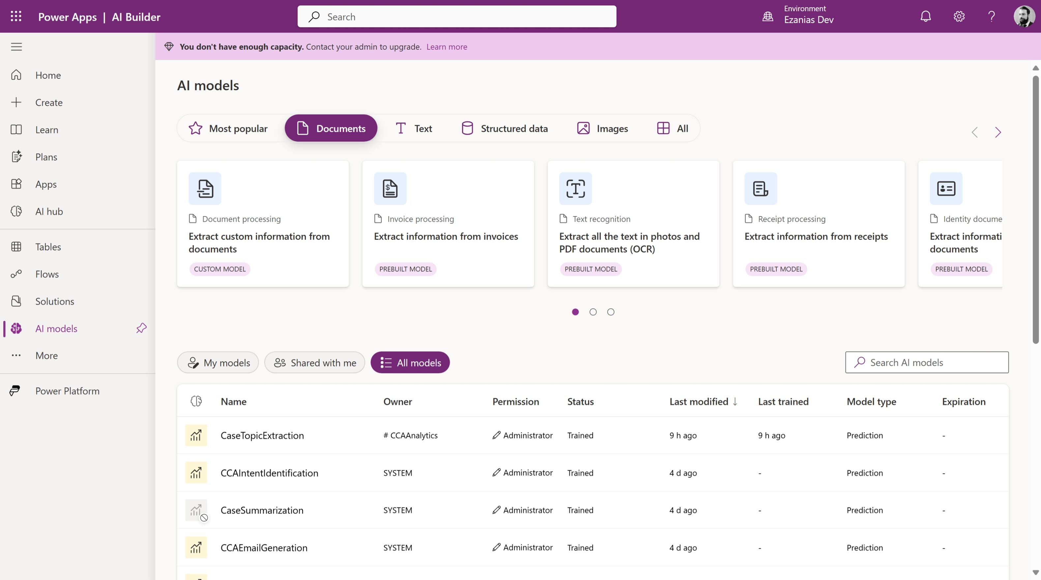Image resolution: width=1041 pixels, height=580 pixels.
Task: Select Apps in the sidebar
Action: click(46, 184)
